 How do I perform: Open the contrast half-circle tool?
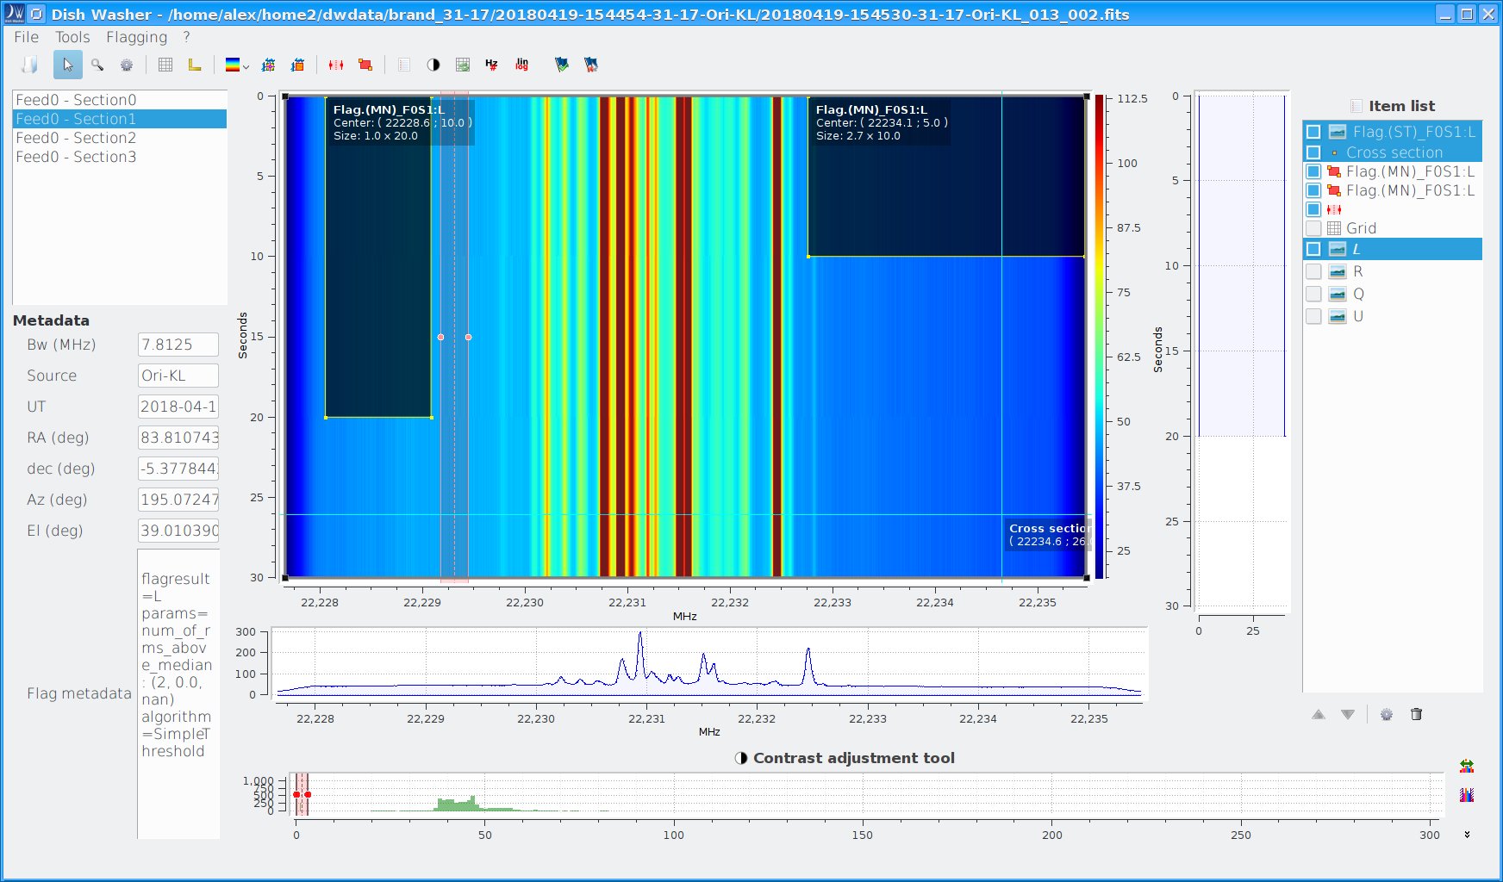pyautogui.click(x=433, y=65)
